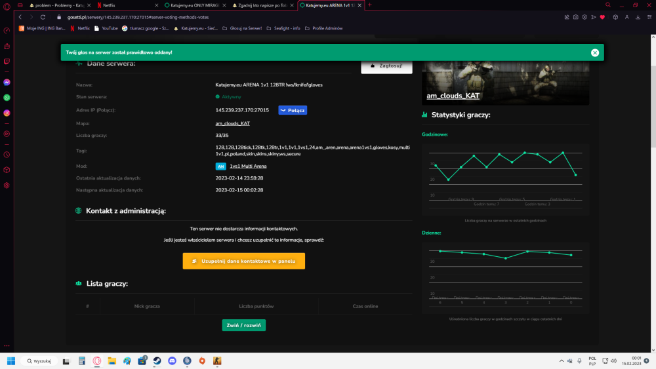Open the sidebar history clock icon
Image resolution: width=656 pixels, height=369 pixels.
point(7,155)
